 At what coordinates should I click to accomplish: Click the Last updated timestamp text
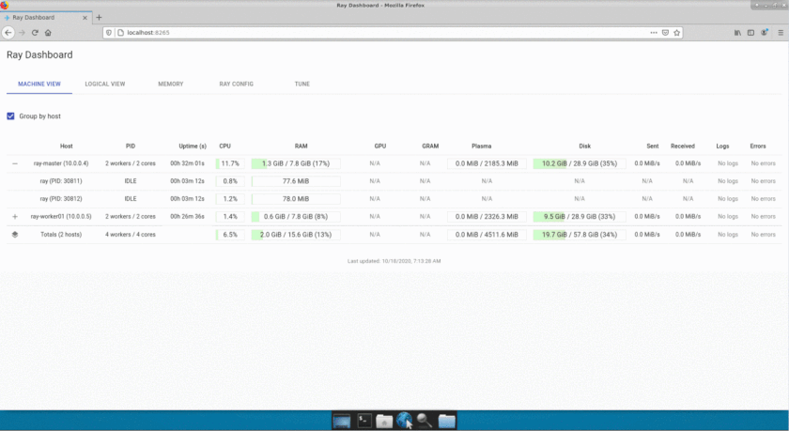[394, 261]
